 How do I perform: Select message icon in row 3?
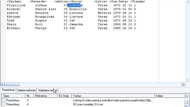[x=4, y=100]
